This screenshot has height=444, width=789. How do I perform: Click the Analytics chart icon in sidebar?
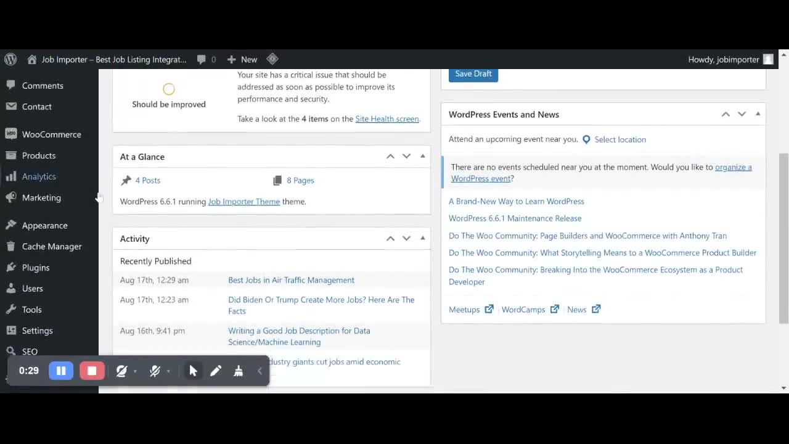[x=12, y=176]
